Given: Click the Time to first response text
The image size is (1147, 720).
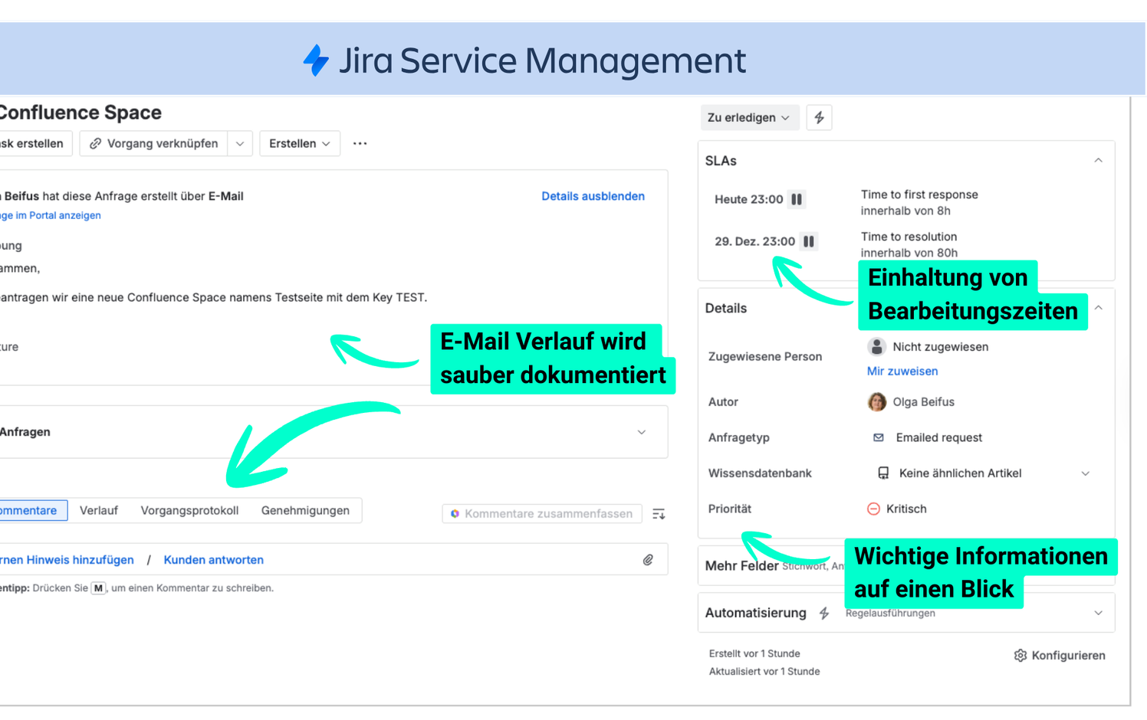Looking at the screenshot, I should (x=919, y=195).
